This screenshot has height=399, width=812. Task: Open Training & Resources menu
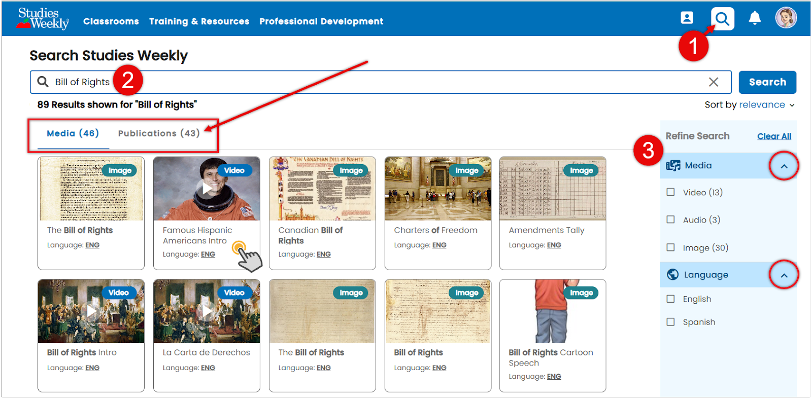point(199,21)
